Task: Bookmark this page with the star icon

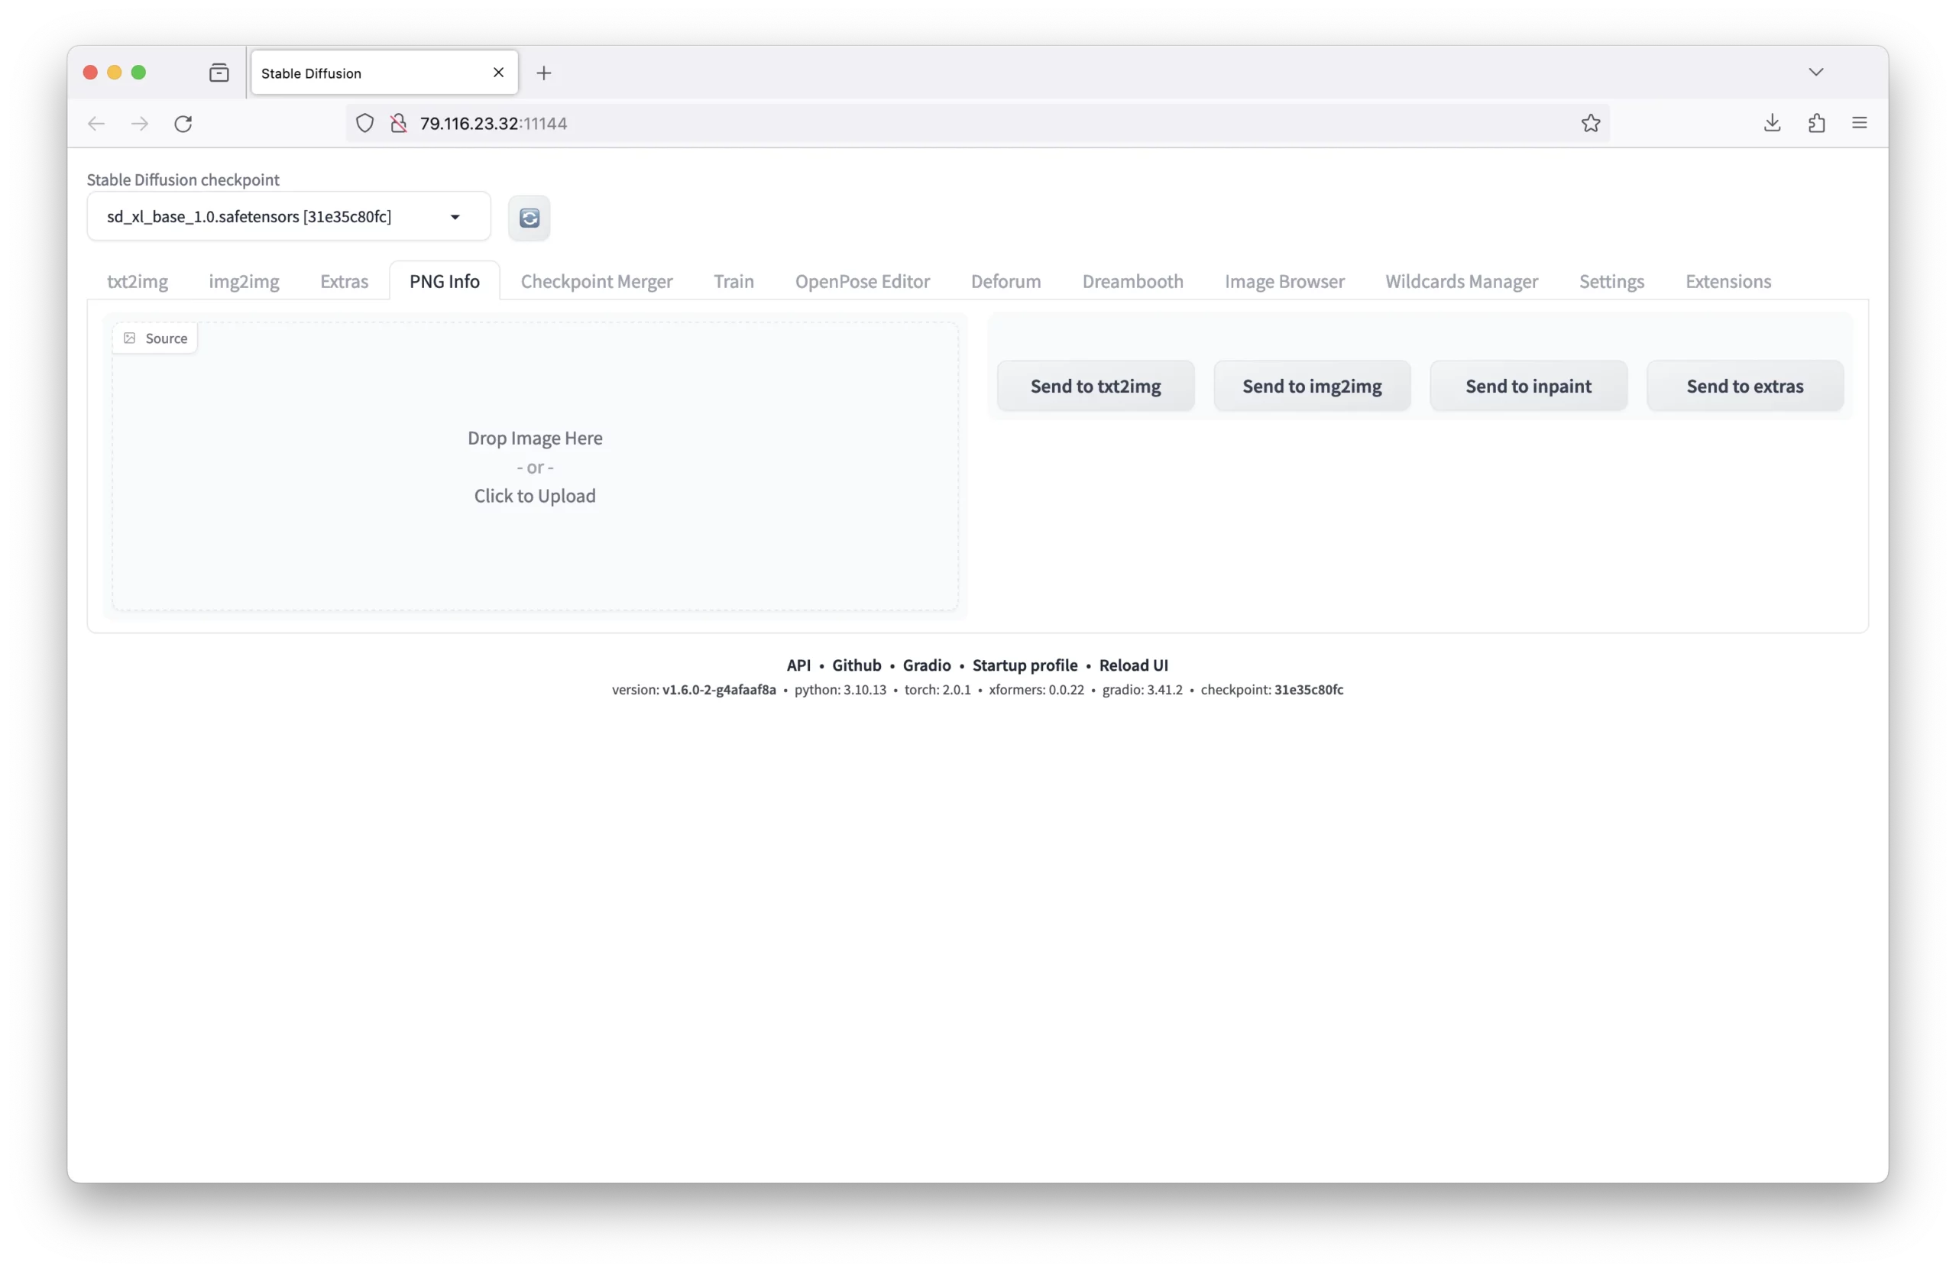Action: (1590, 123)
